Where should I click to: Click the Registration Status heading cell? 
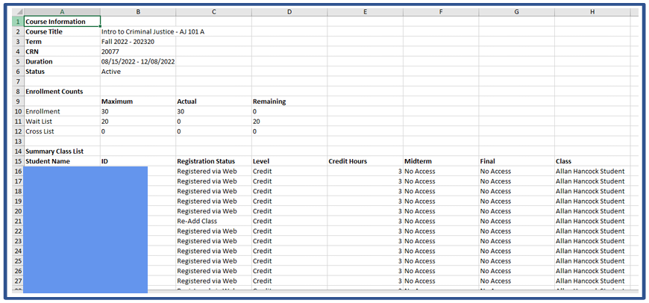pos(206,161)
